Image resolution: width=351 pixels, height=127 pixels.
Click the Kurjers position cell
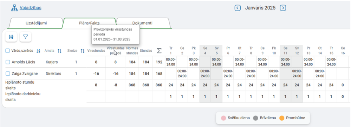[x=52, y=62]
